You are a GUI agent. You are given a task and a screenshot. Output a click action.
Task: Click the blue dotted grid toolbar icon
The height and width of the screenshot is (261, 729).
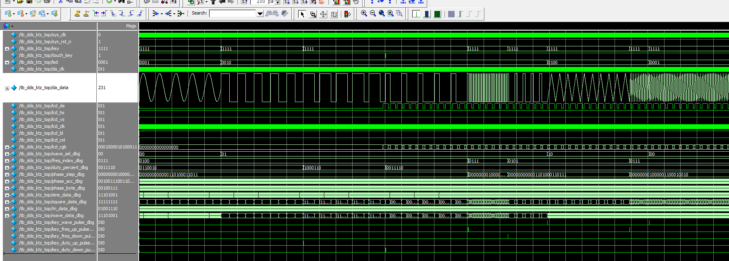[x=451, y=14]
